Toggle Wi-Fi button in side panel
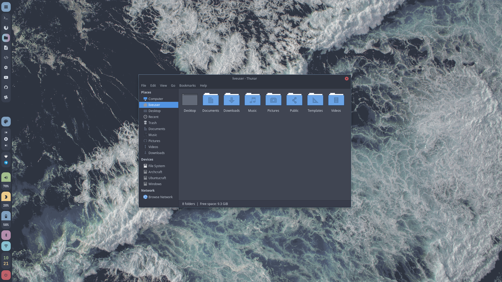 6,246
